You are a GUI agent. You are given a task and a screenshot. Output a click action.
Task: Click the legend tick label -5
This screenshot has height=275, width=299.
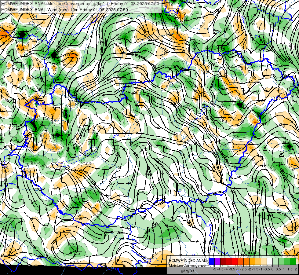214,269
